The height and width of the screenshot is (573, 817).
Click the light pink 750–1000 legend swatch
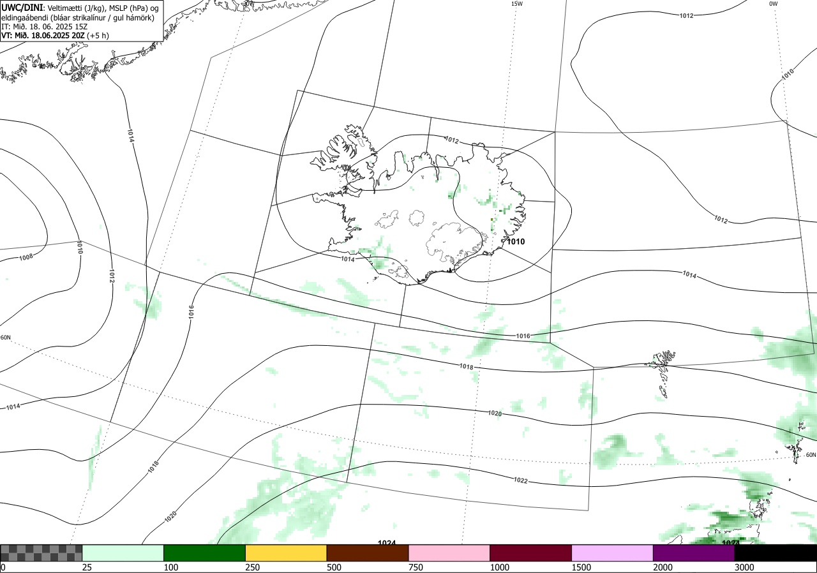449,553
